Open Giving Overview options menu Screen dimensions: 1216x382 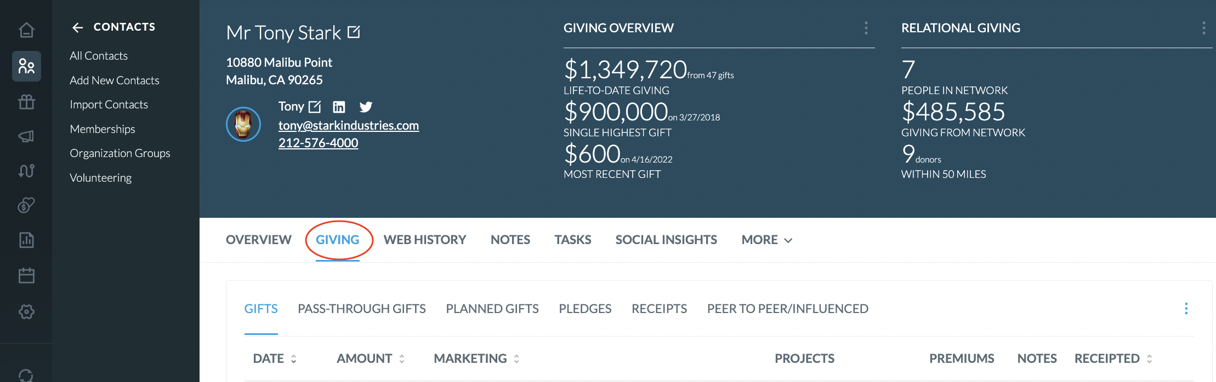pyautogui.click(x=866, y=28)
